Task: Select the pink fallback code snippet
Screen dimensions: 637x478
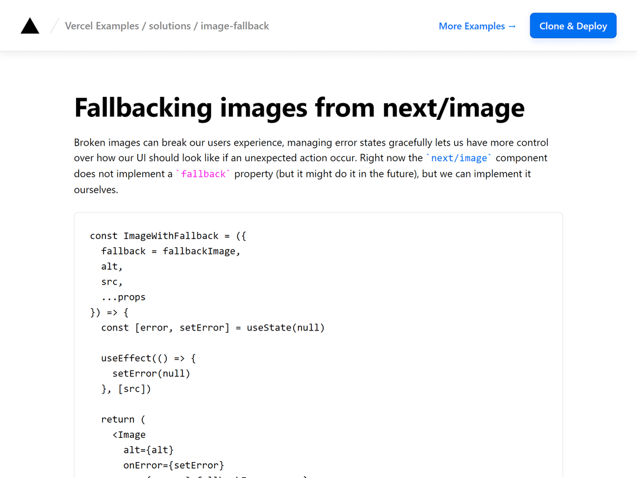Action: 203,173
